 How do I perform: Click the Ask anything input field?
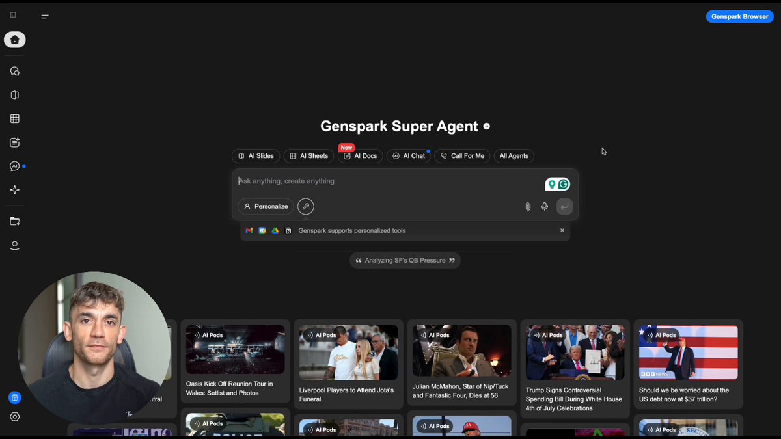click(389, 181)
